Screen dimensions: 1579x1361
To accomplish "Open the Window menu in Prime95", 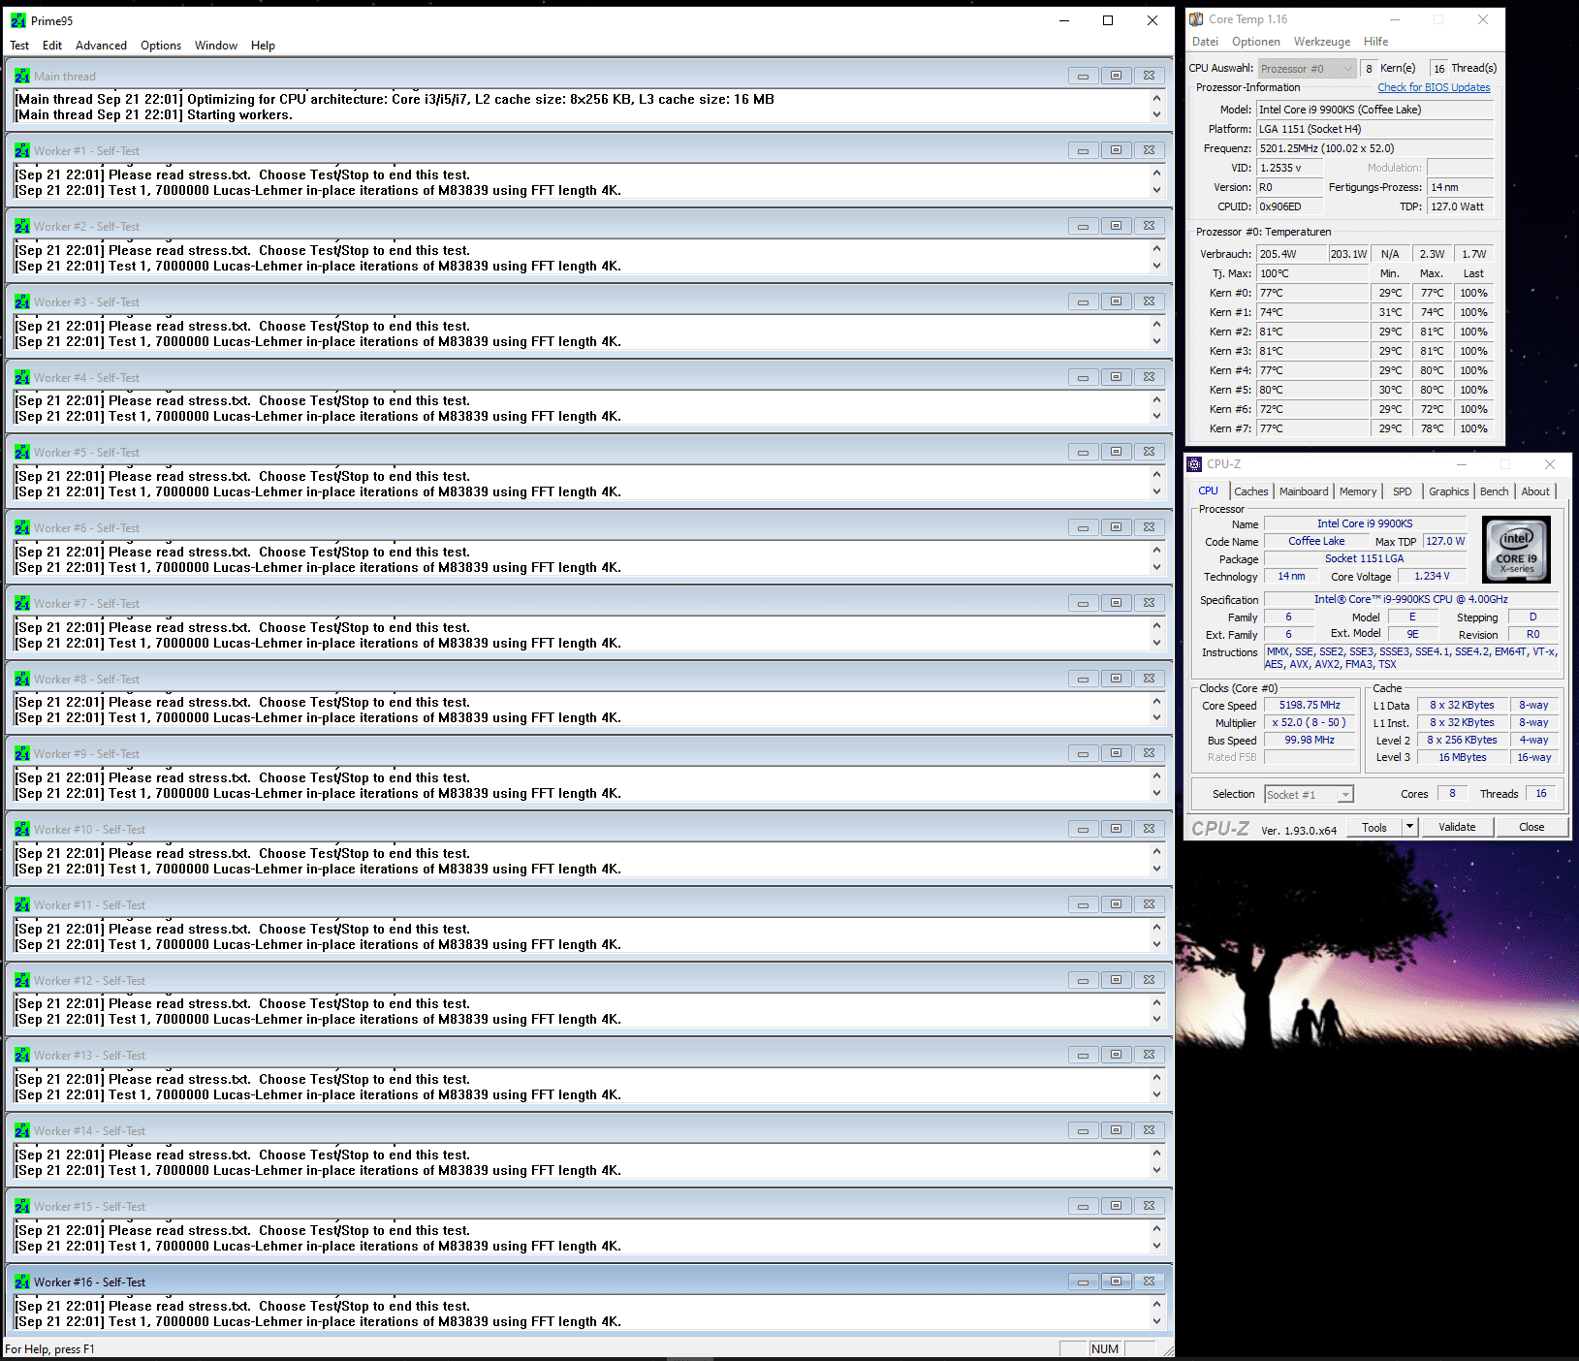I will (x=216, y=46).
